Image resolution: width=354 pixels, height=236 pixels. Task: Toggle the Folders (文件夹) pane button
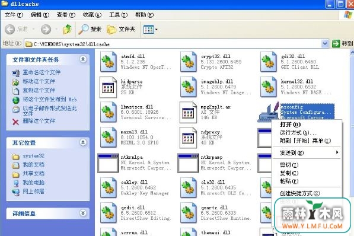(x=121, y=30)
